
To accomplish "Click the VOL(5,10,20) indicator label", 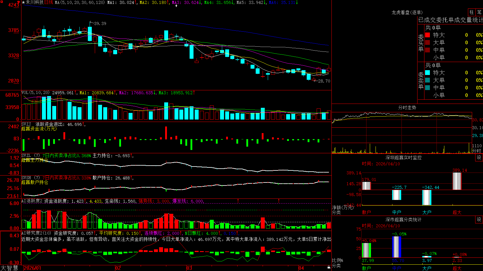I will point(35,93).
